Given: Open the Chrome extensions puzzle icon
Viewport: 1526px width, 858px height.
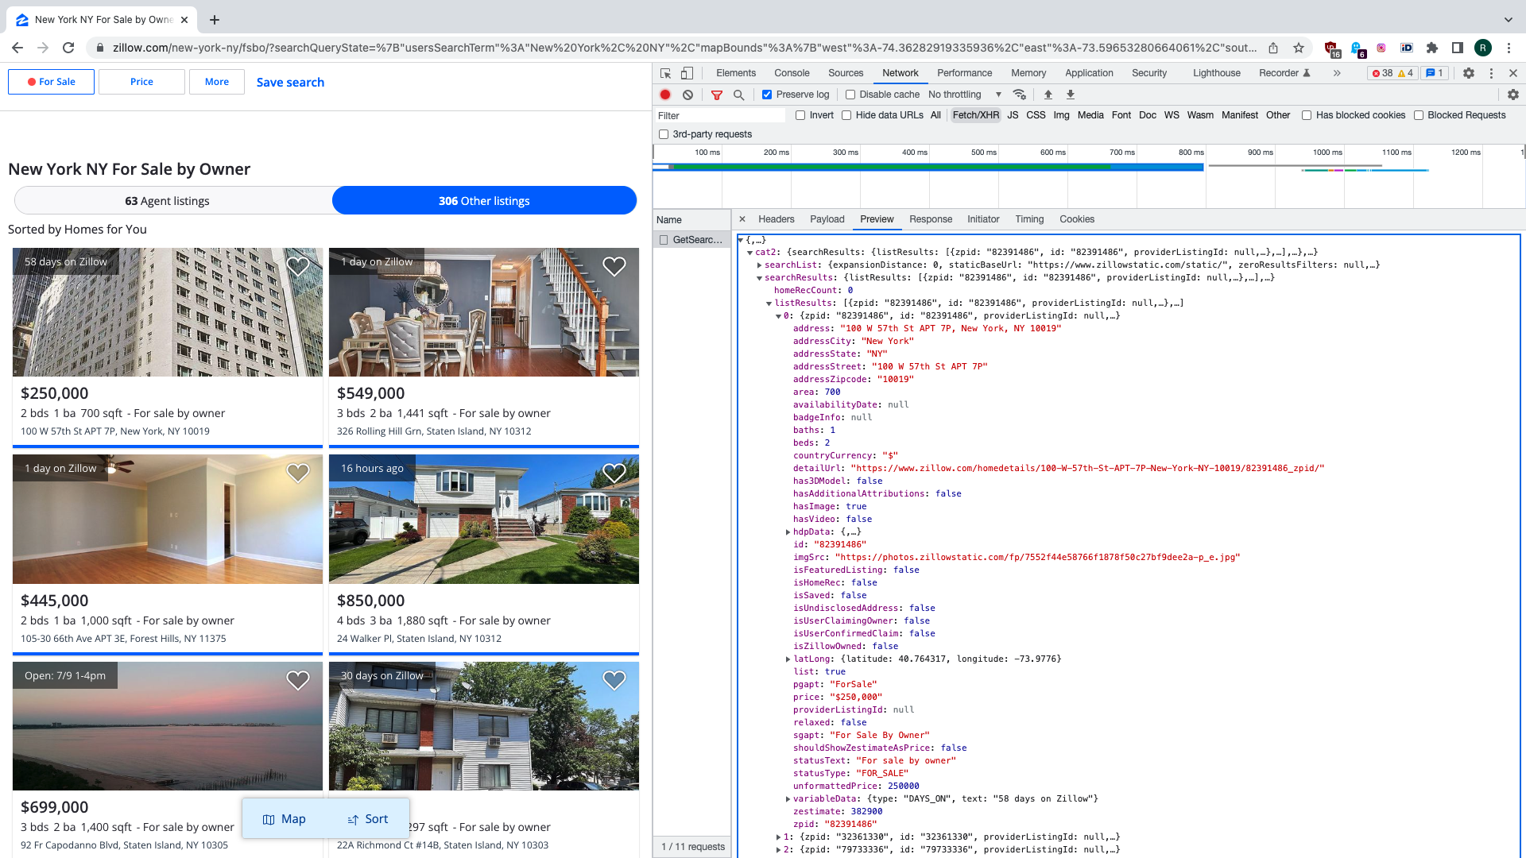Looking at the screenshot, I should 1432,48.
